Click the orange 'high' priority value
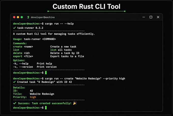173x116 pixels. point(33,97)
